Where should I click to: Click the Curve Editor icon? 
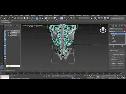click(108, 18)
